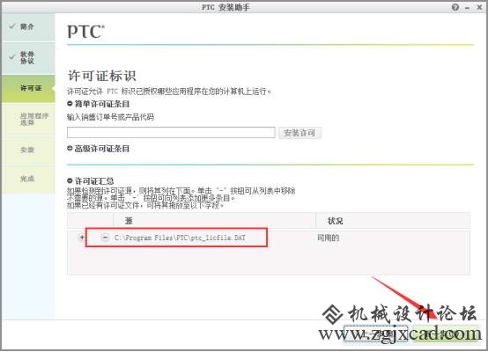Screen dimensions: 488x352
Task: Open the help icon in the title bar
Action: 455,7
